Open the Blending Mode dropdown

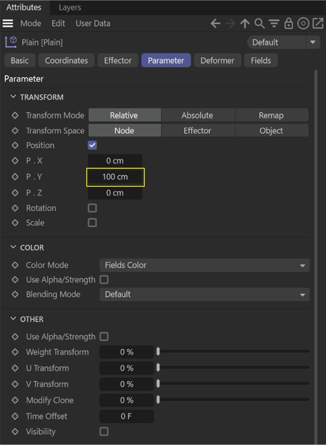204,294
